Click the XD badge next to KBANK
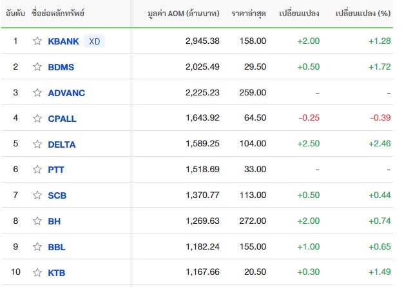 pyautogui.click(x=95, y=41)
